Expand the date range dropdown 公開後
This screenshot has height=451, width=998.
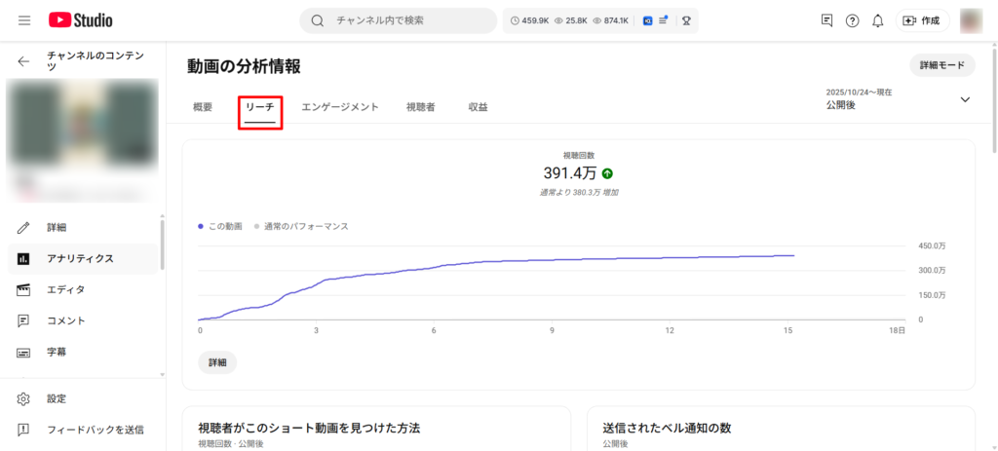pos(965,99)
